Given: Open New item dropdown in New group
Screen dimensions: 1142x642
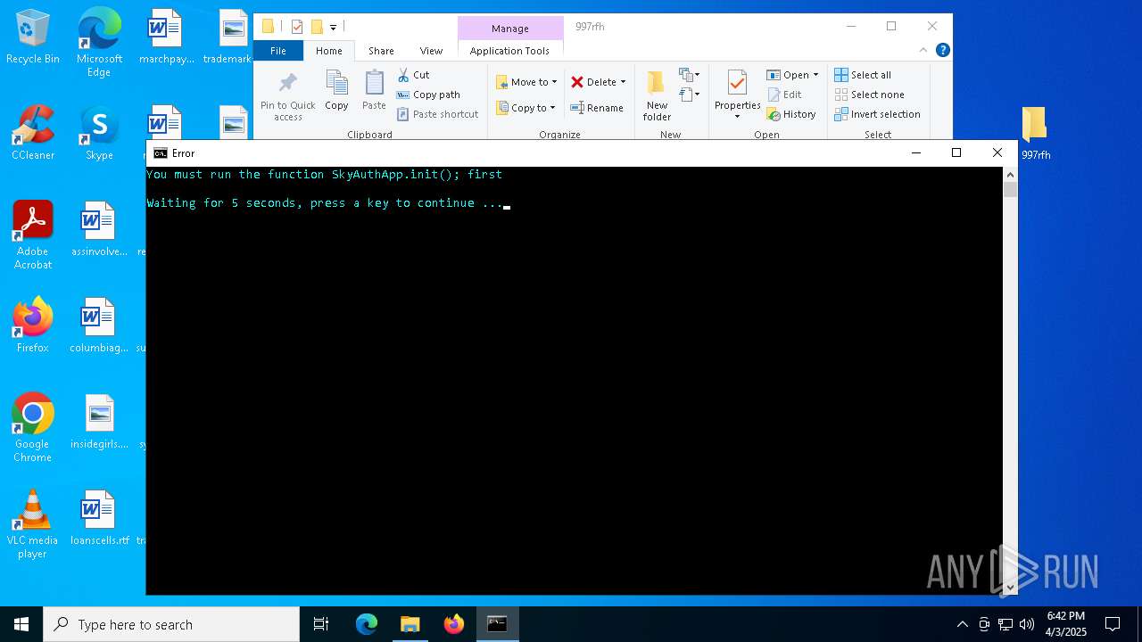Looking at the screenshot, I should (x=690, y=75).
